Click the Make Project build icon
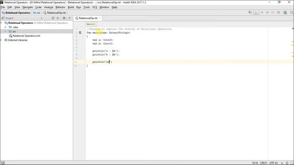The width and height of the screenshot is (294, 165). (250, 12)
